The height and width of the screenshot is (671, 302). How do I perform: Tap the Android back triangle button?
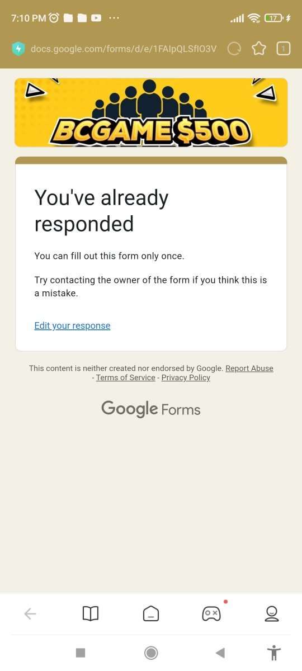[x=220, y=653]
